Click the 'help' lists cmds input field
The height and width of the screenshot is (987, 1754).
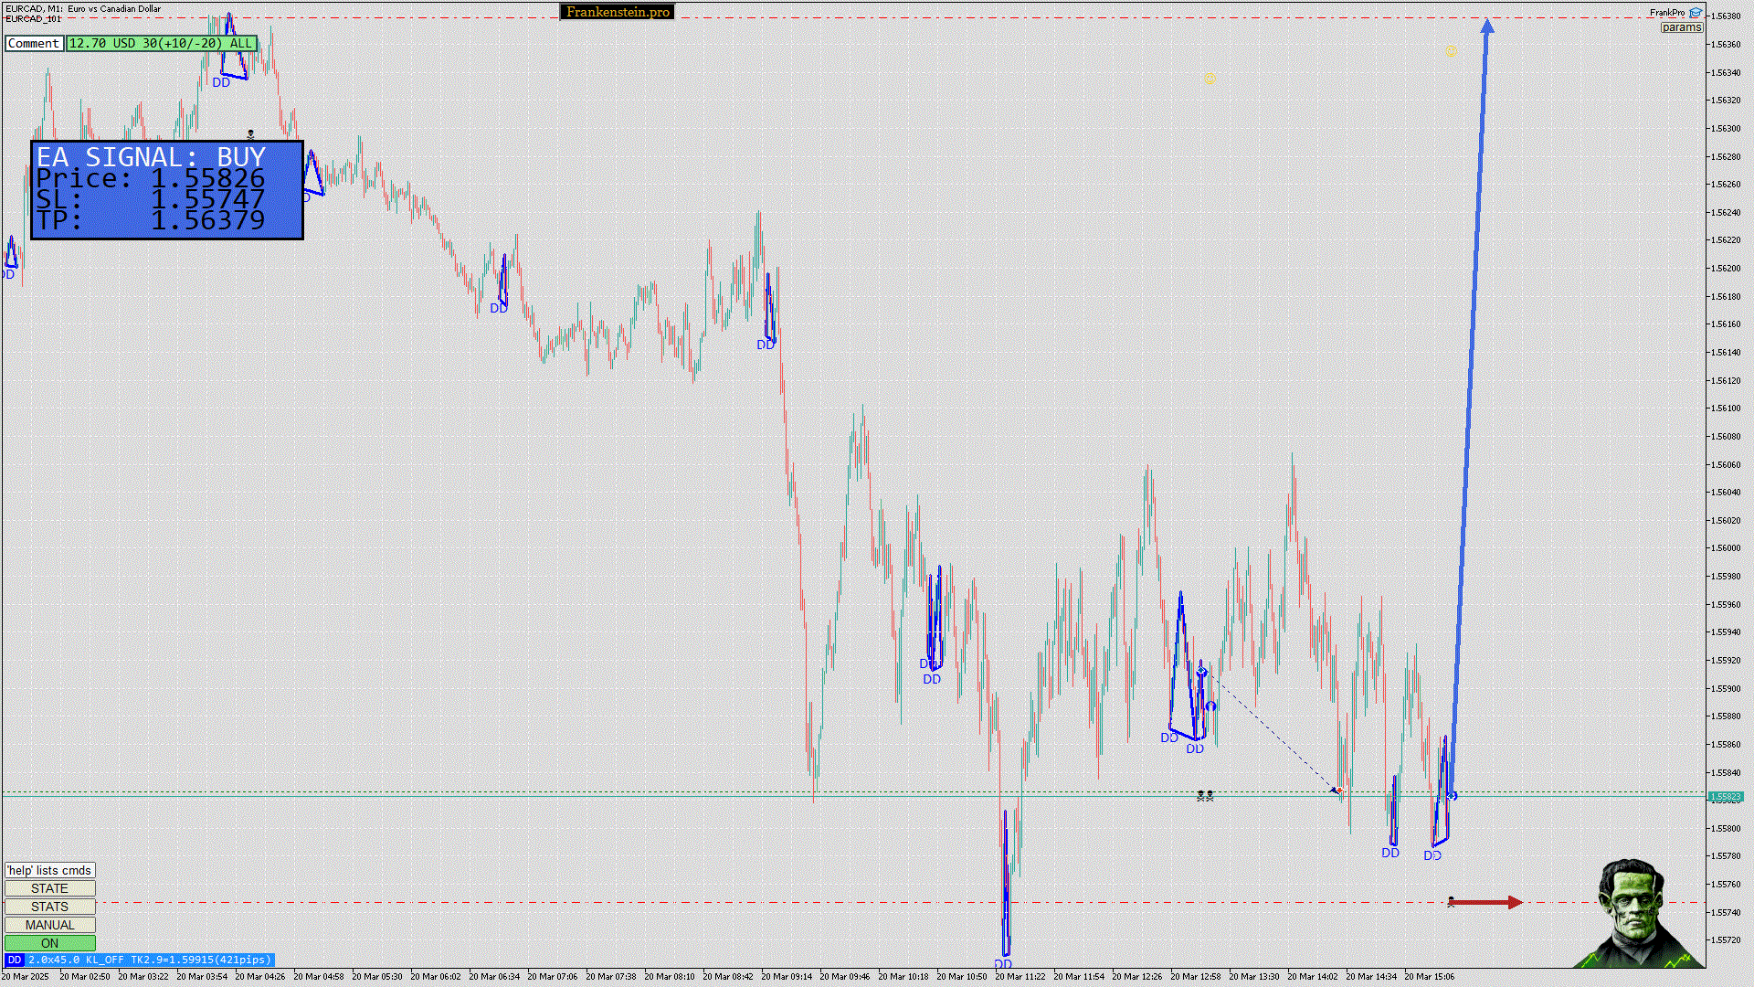[49, 870]
